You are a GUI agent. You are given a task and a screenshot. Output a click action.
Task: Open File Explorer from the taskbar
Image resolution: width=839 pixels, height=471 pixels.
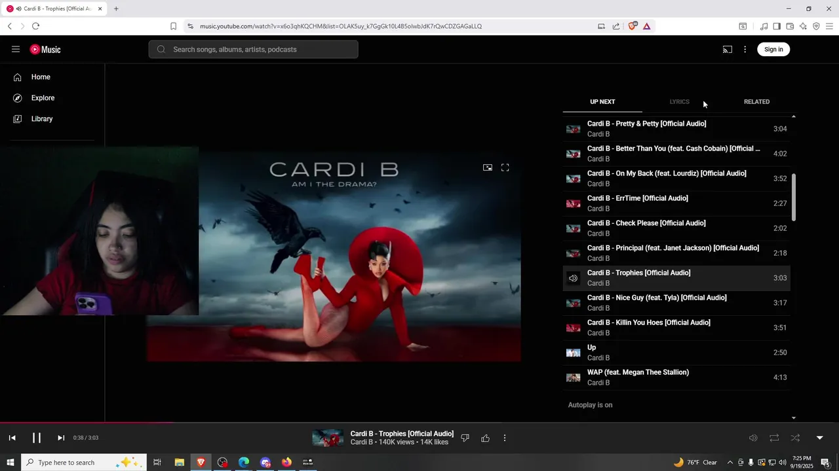point(179,462)
